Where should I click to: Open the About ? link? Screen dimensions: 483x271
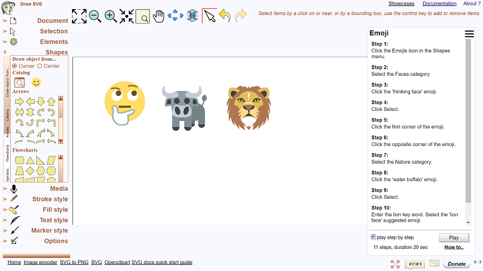[471, 4]
